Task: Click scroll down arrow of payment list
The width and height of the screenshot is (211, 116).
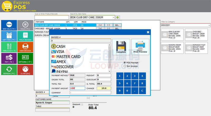Action: pos(109,71)
